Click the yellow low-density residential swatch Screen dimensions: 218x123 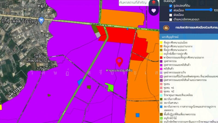161,43
